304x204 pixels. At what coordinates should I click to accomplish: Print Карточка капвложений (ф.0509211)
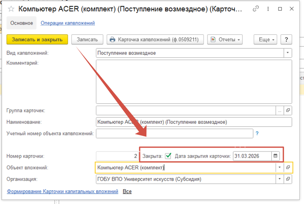[x=155, y=40]
